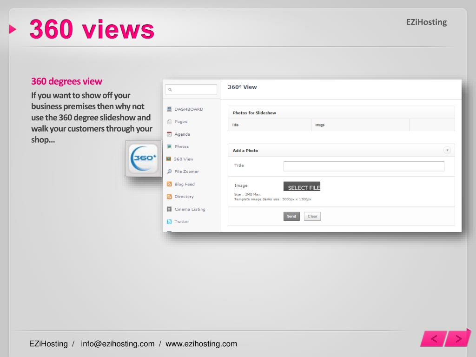
Task: Click the large 360° logo thumbnail
Action: click(x=143, y=159)
